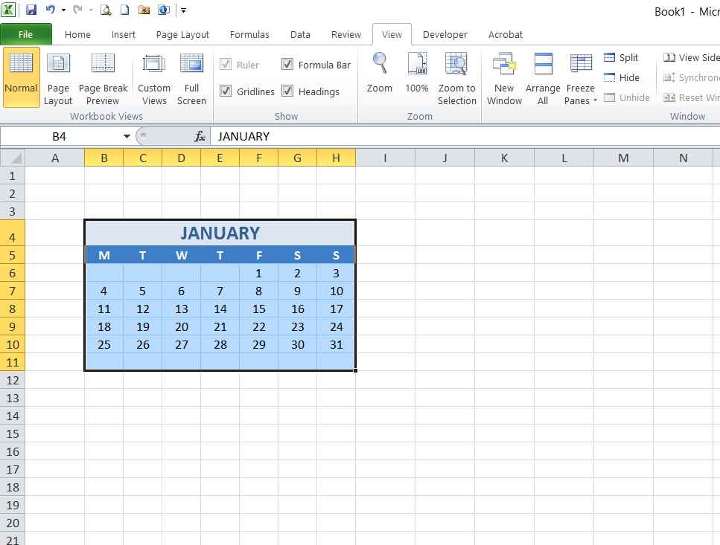The image size is (720, 545).
Task: Enter Full Screen view
Action: 191,77
